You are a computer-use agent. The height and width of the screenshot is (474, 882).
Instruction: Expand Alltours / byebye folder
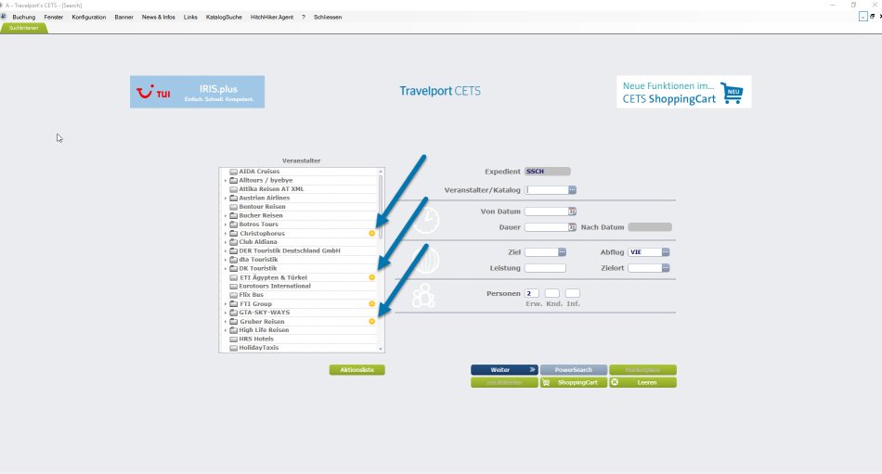pyautogui.click(x=226, y=181)
